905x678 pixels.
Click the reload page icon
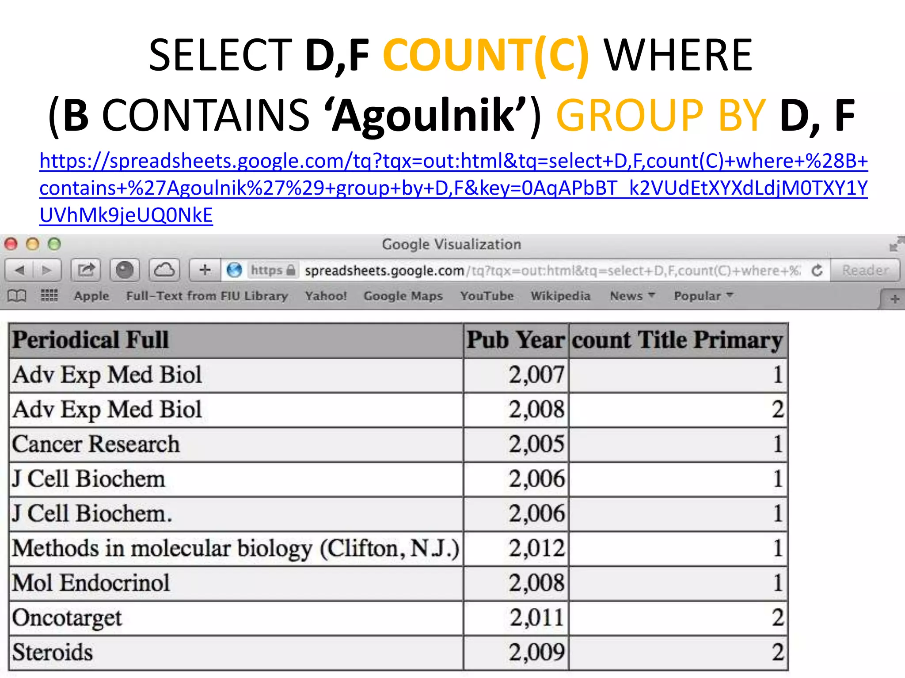click(x=817, y=270)
